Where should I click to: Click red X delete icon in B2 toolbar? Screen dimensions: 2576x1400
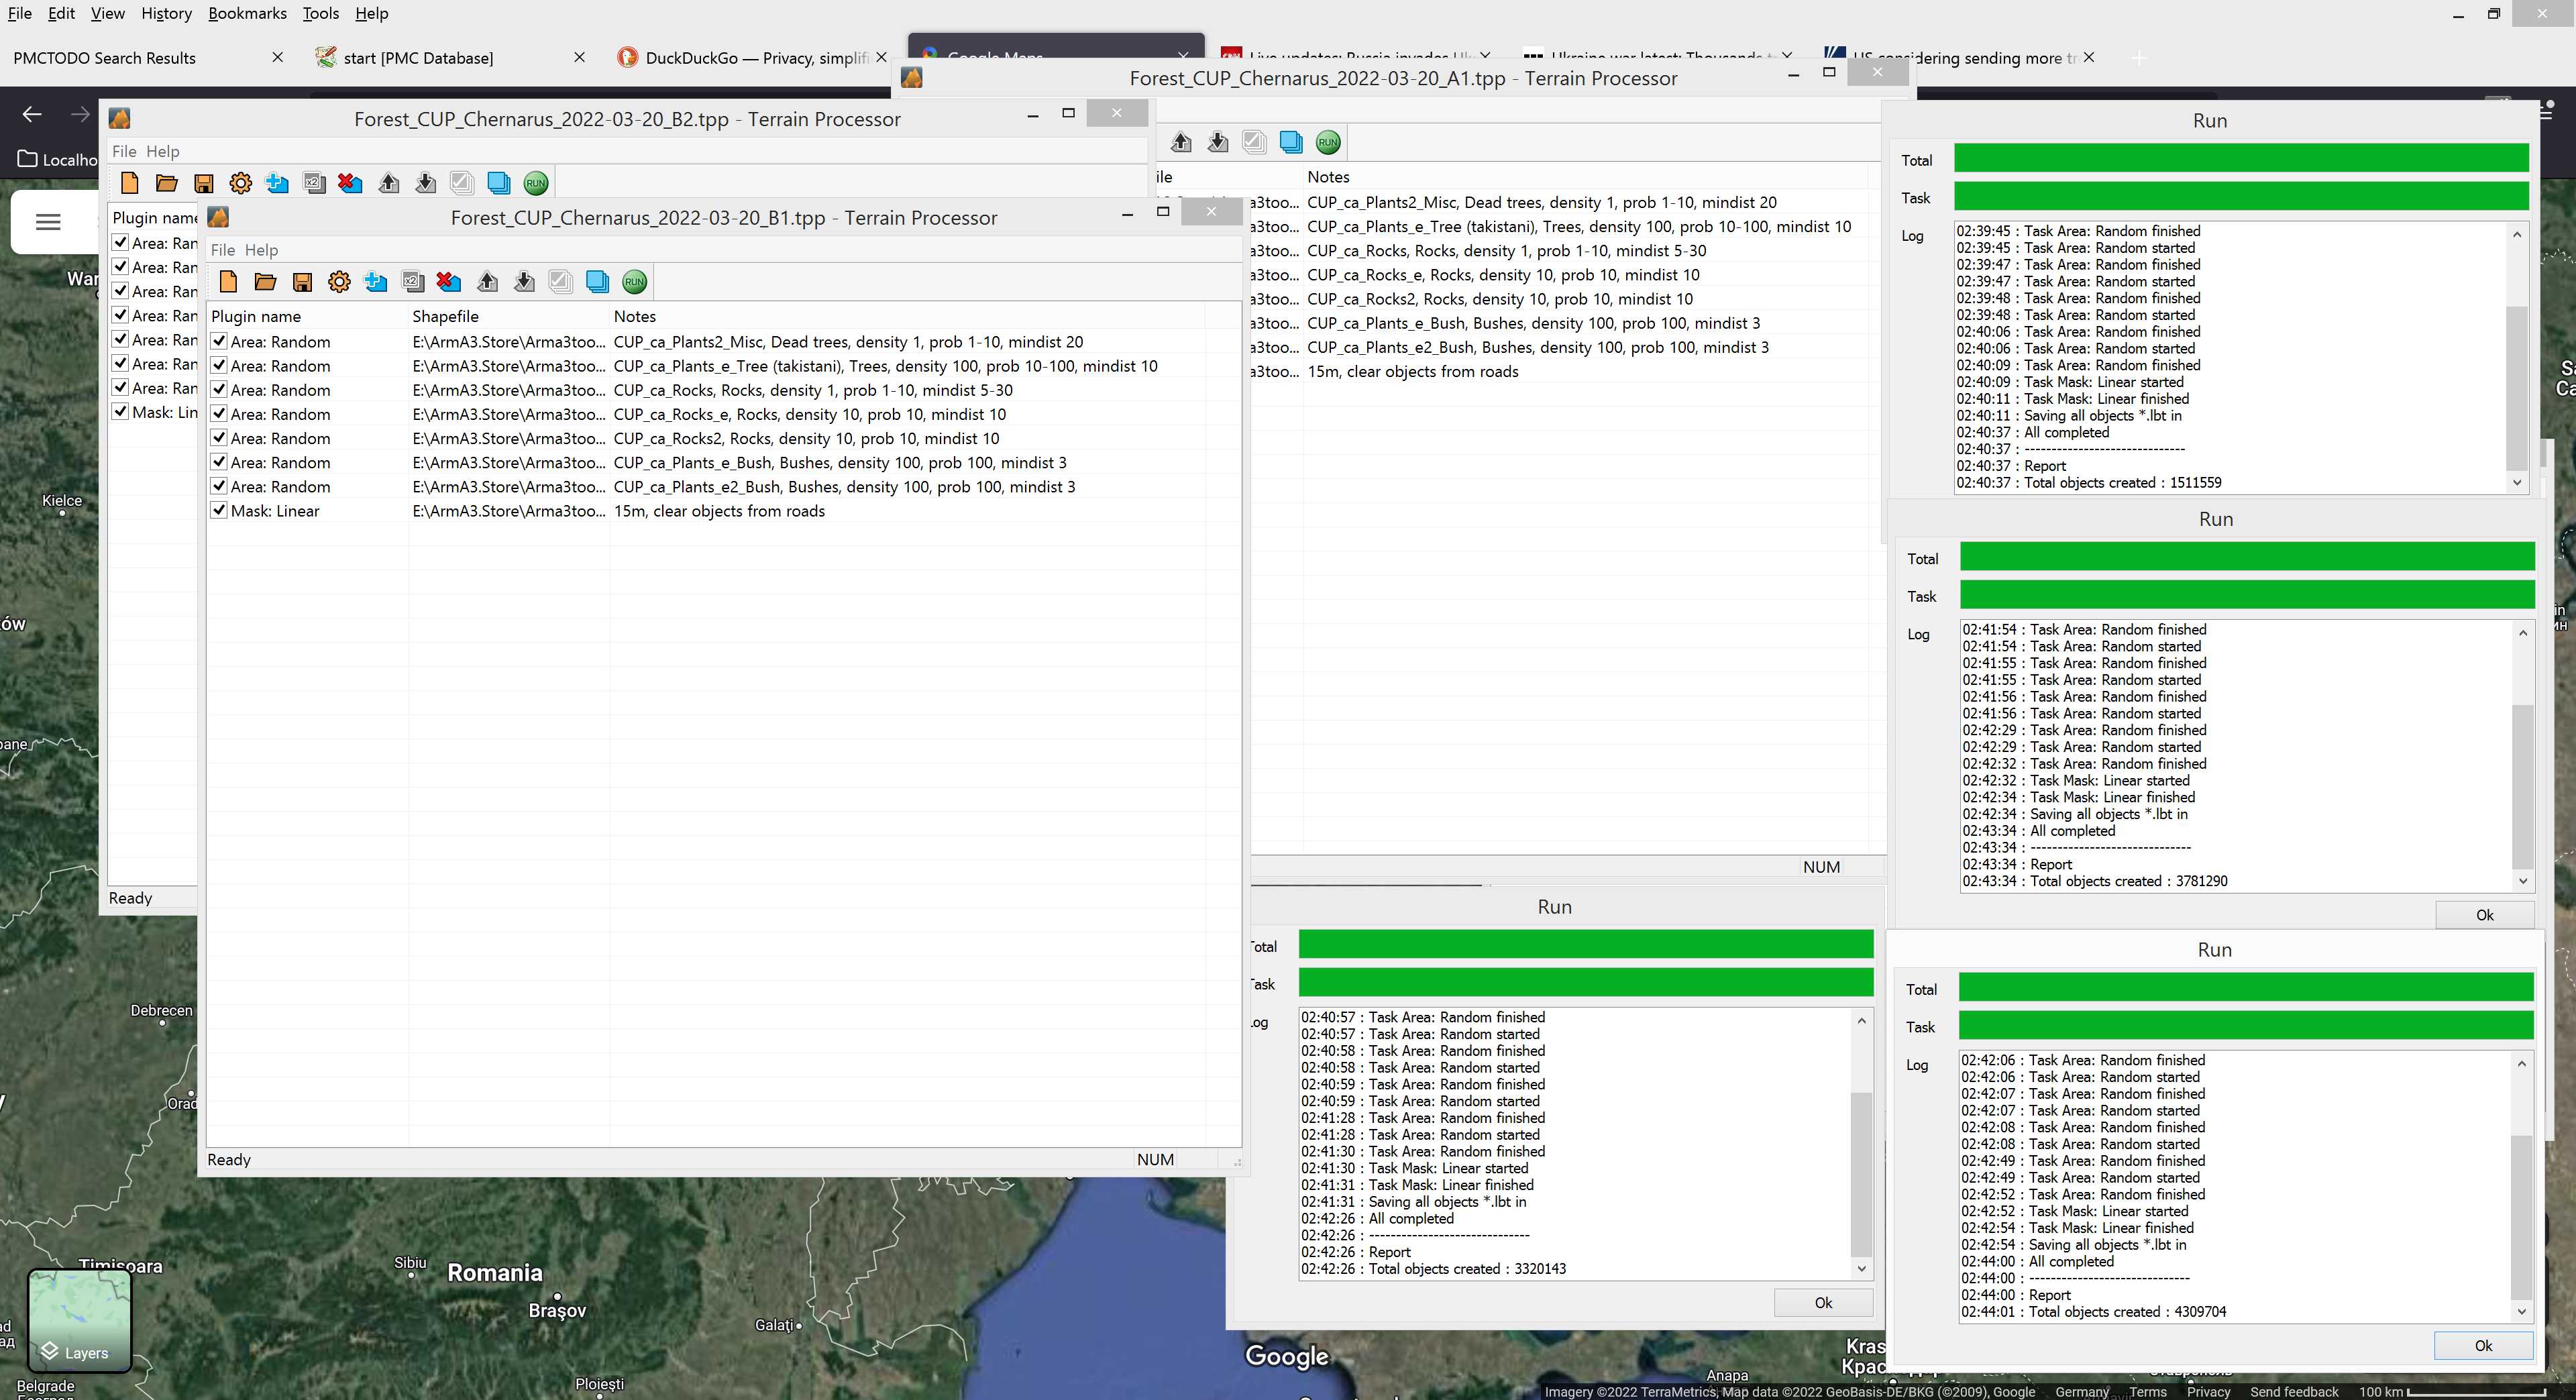click(350, 183)
